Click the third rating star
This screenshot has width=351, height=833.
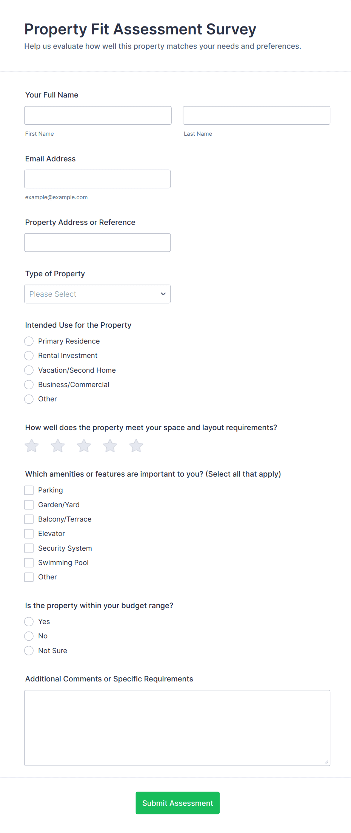(x=84, y=446)
